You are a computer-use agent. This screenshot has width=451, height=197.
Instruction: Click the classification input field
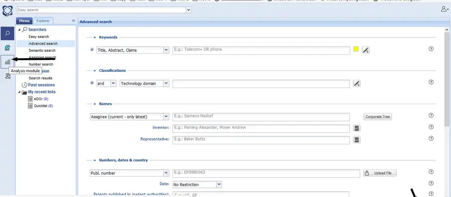[261, 84]
